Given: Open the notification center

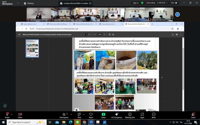Looking at the screenshot, I should 196,122.
